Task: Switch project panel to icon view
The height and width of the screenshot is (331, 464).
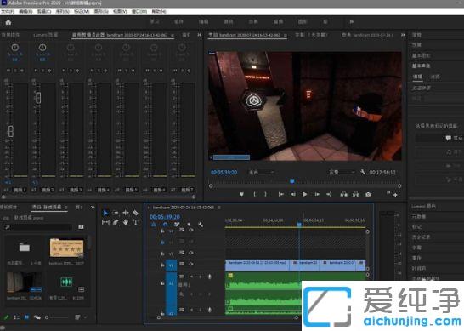Action: click(26, 317)
